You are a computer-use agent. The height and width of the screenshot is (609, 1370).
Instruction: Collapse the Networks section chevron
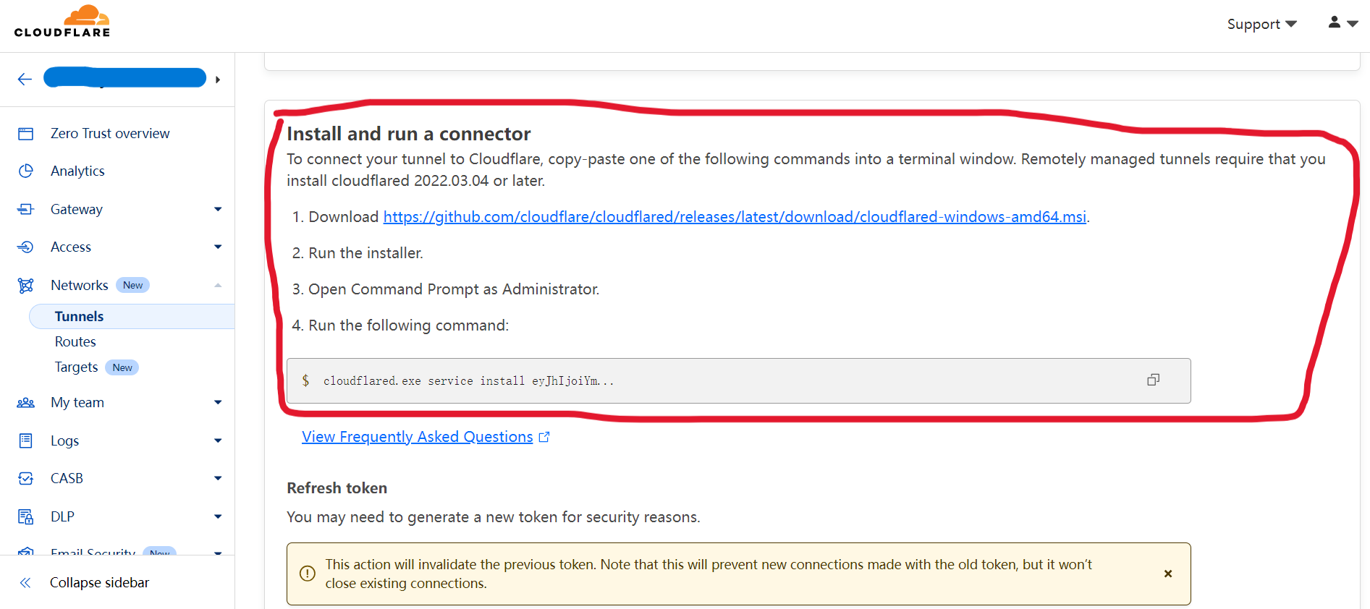tap(218, 285)
